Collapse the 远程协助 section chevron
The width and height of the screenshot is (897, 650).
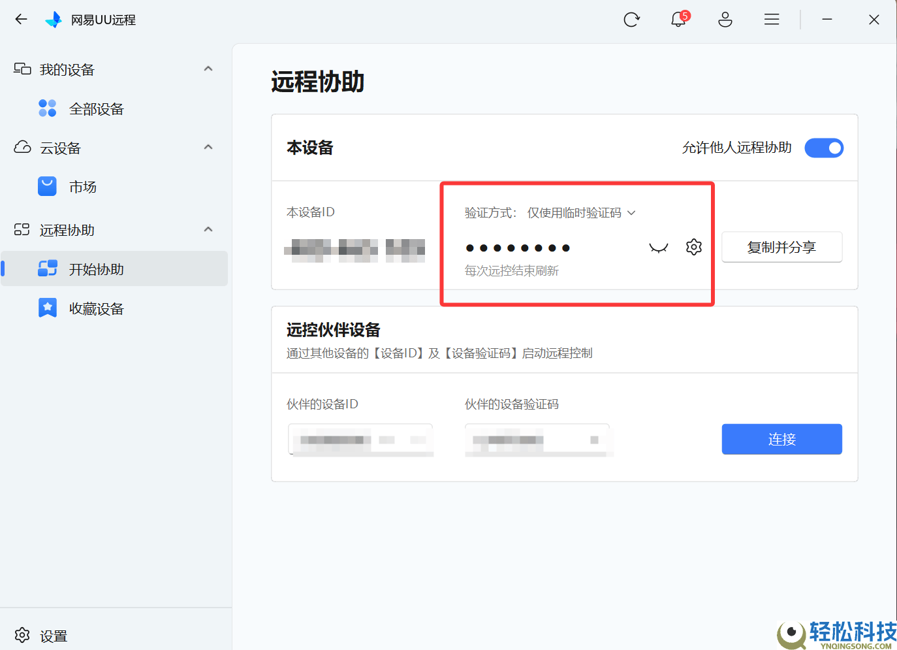(x=208, y=229)
